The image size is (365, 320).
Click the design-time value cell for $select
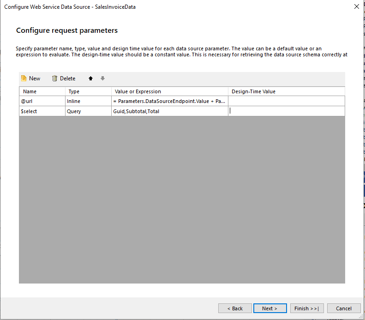287,111
